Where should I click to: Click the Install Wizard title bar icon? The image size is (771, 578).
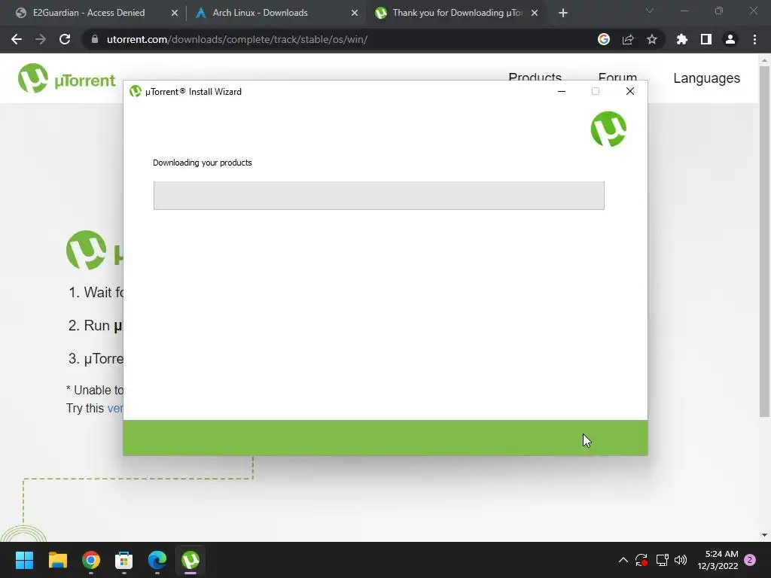(x=136, y=91)
